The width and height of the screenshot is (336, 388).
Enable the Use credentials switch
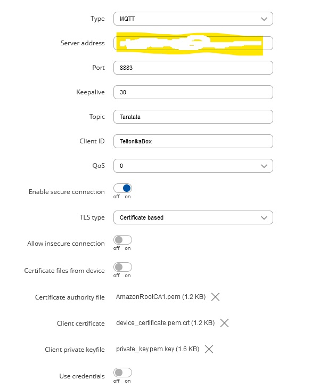tap(122, 373)
